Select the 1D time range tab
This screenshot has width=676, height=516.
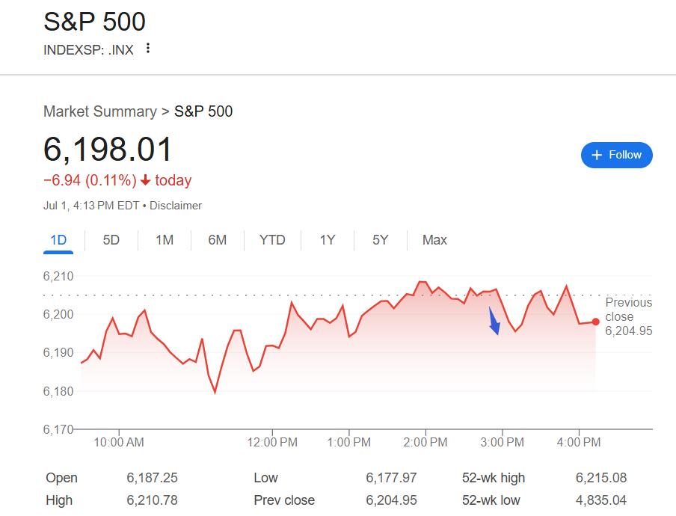pyautogui.click(x=58, y=240)
